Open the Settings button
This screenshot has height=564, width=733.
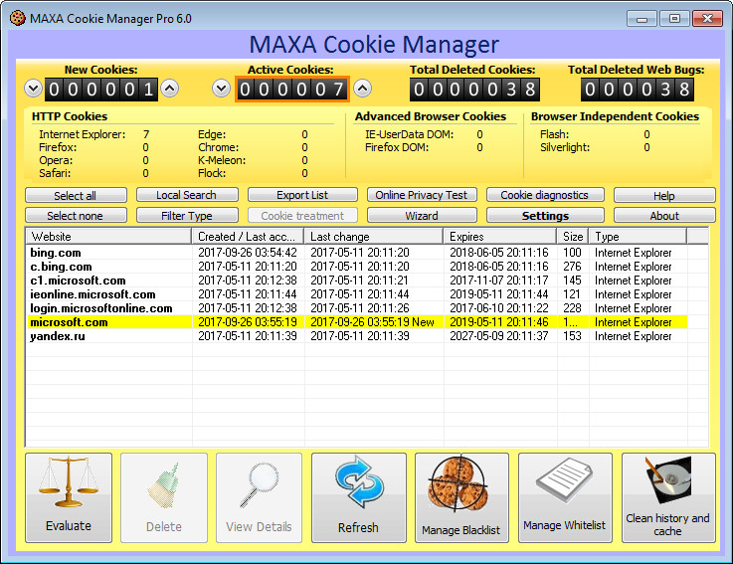pos(545,215)
